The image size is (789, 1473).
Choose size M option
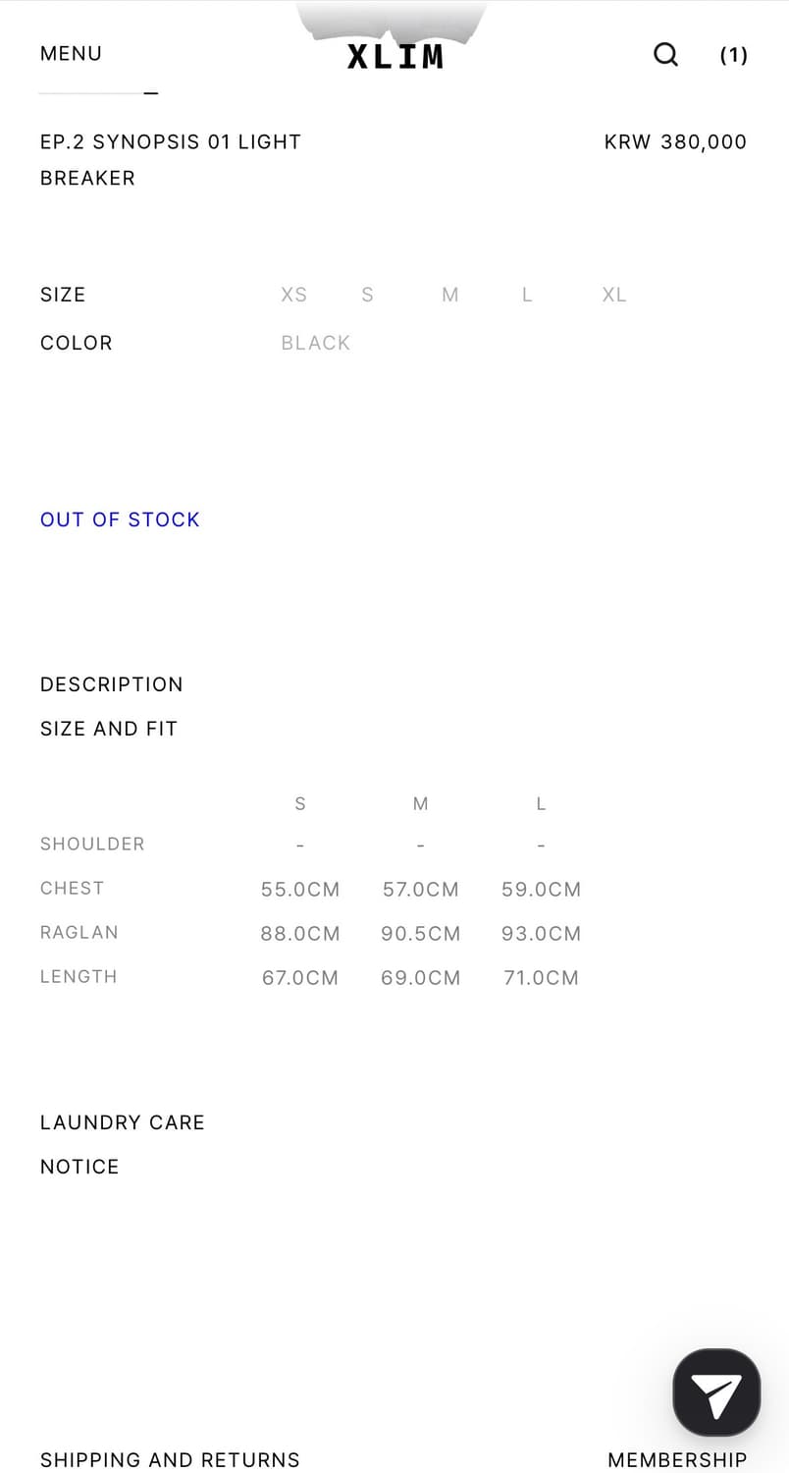tap(450, 295)
